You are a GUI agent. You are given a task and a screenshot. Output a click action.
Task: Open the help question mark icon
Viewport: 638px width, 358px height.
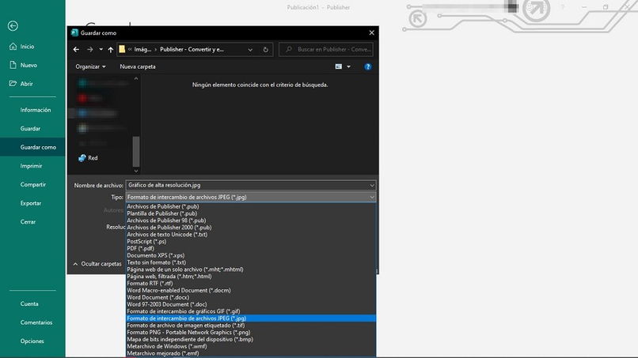(368, 66)
